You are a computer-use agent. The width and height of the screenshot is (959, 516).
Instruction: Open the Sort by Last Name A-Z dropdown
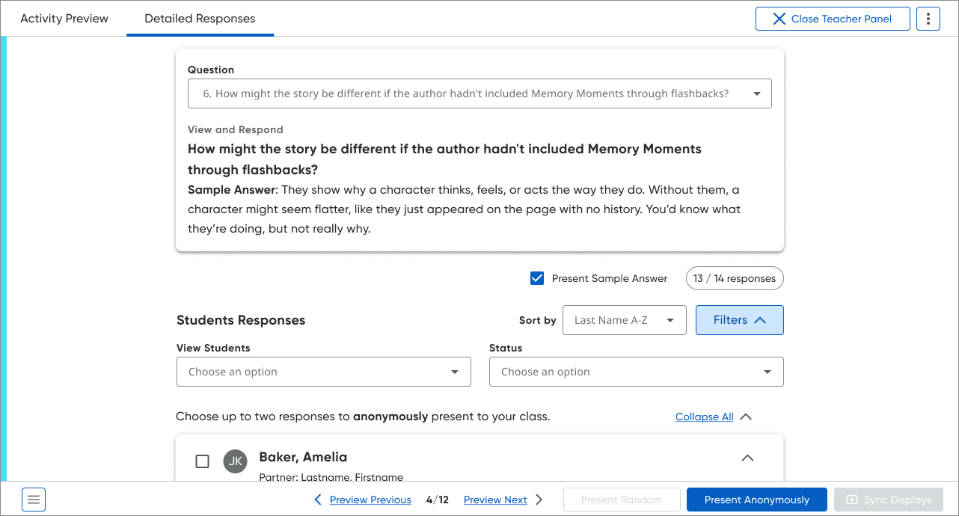(624, 320)
